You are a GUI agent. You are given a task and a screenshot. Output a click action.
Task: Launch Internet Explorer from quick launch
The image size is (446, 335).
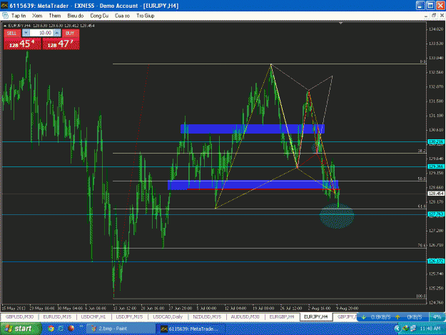[x=61, y=329]
